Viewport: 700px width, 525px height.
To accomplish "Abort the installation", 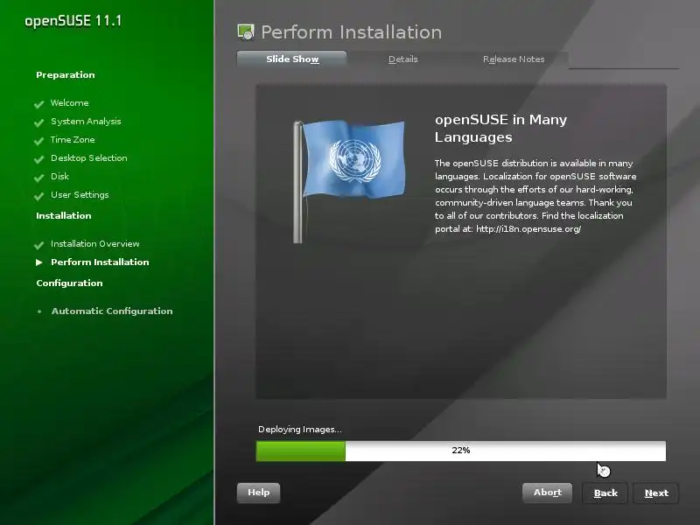I will point(548,493).
